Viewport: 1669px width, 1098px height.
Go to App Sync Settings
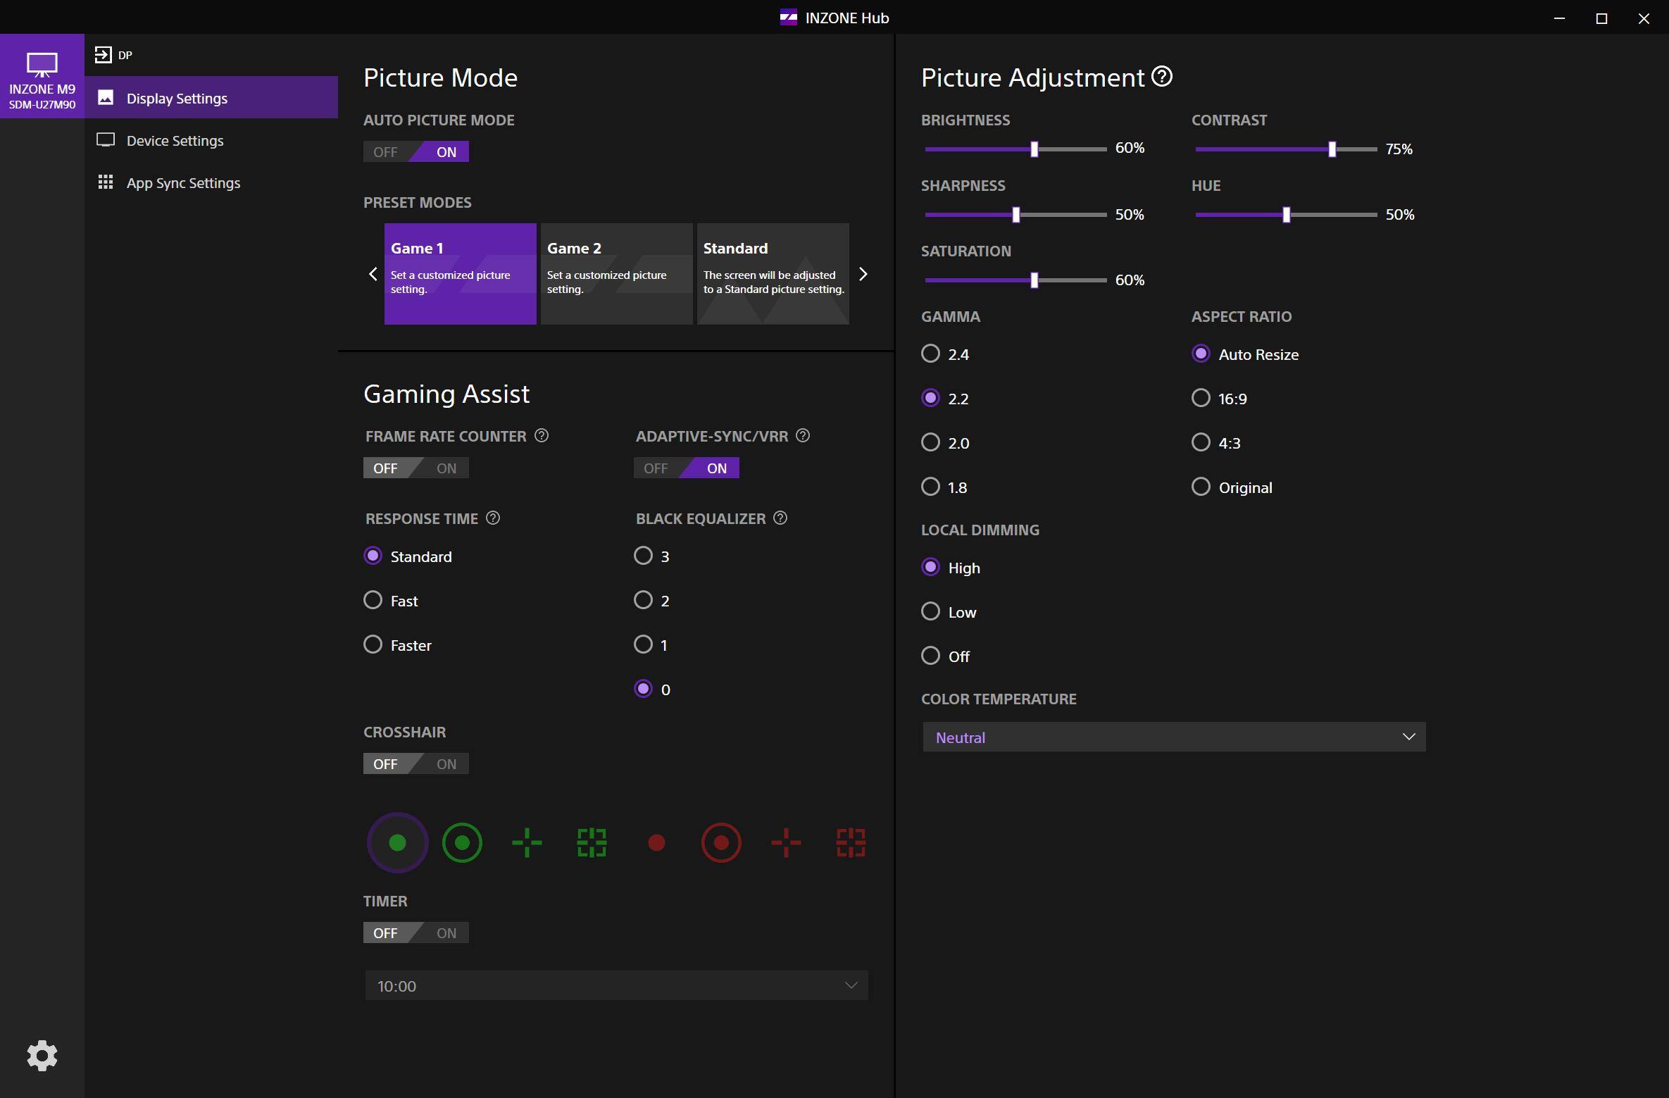(x=183, y=183)
